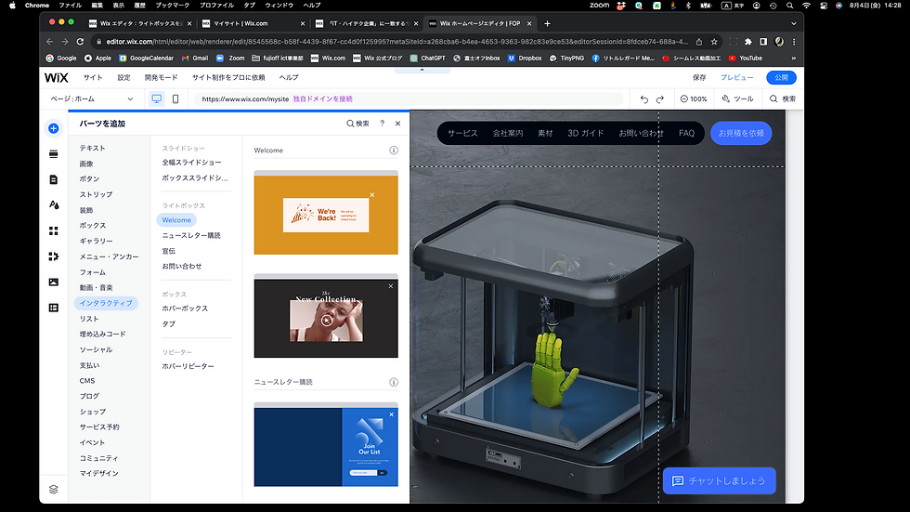Click the Wix logo

coord(57,78)
